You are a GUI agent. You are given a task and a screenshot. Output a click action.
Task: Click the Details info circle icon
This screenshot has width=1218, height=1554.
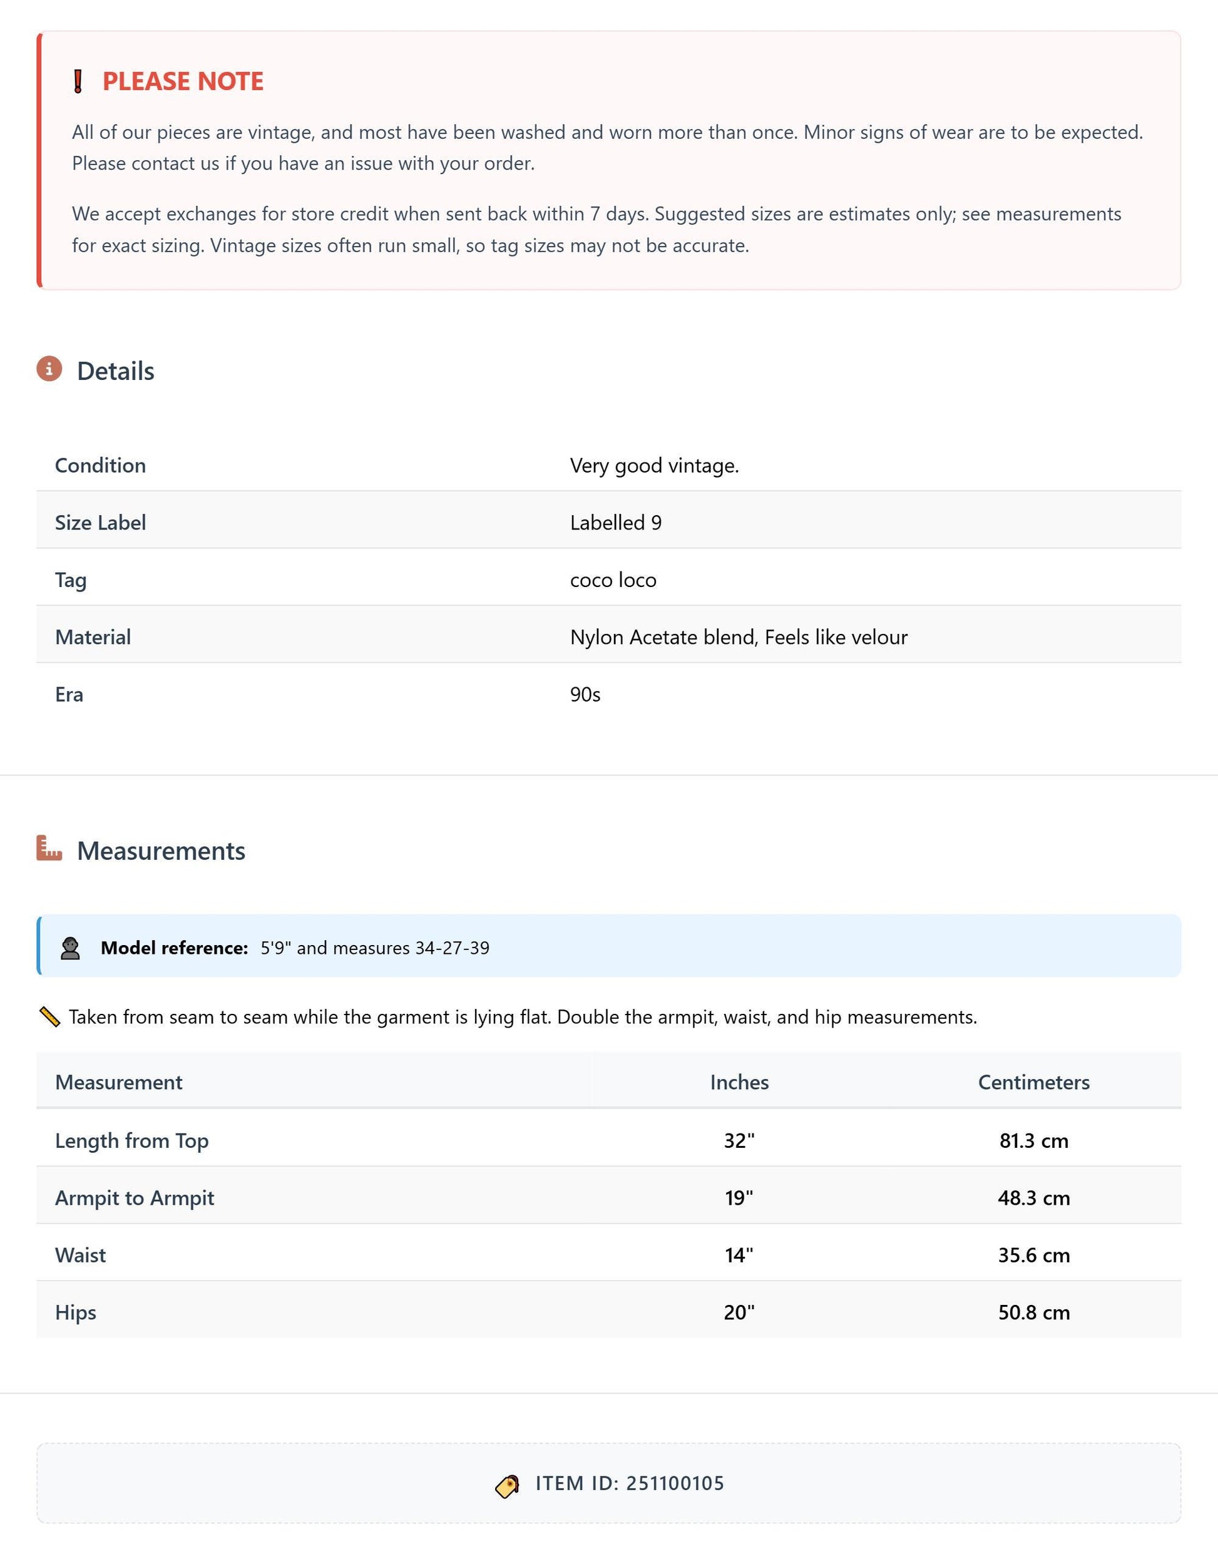click(49, 369)
